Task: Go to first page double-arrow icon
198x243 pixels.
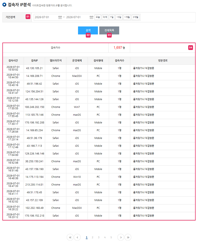Action: [70, 237]
